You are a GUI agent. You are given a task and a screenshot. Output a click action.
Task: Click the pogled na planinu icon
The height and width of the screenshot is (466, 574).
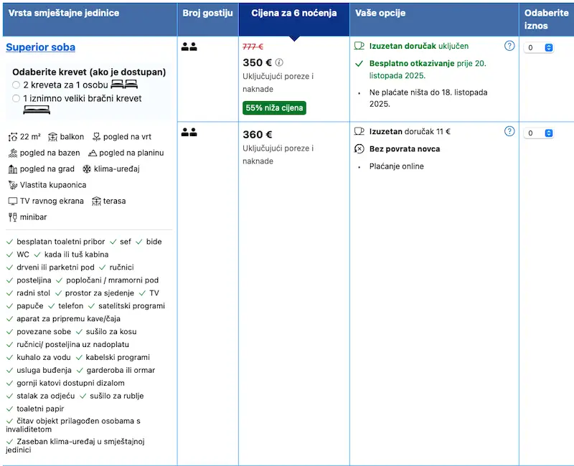(93, 153)
